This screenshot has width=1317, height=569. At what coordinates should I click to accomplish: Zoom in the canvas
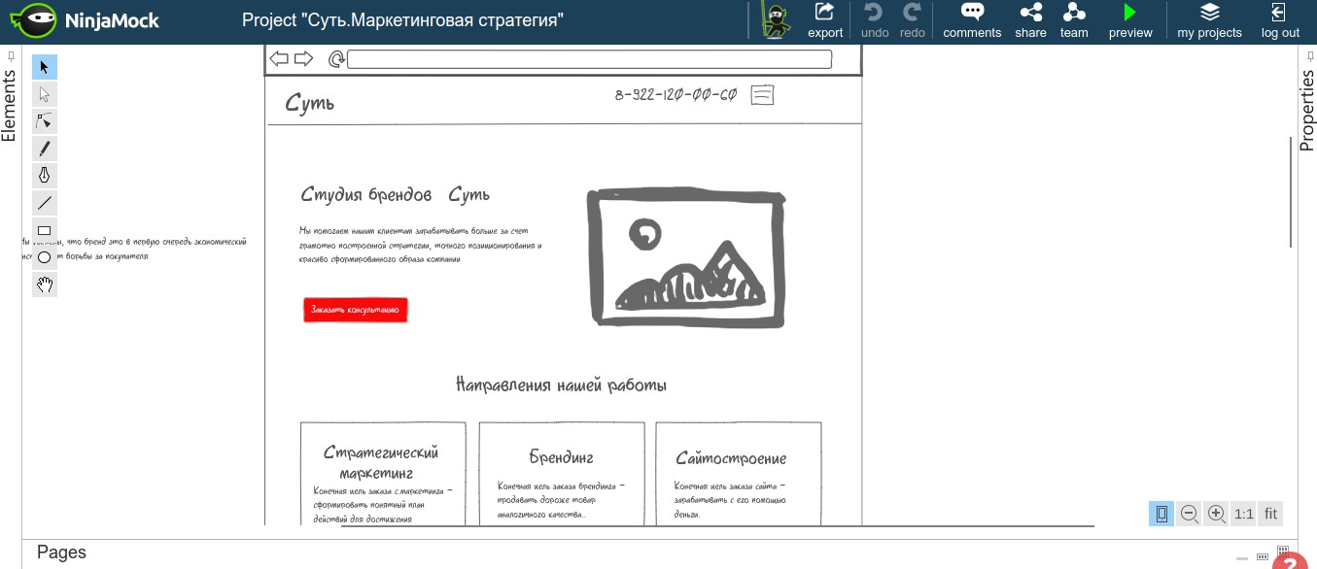(x=1216, y=514)
